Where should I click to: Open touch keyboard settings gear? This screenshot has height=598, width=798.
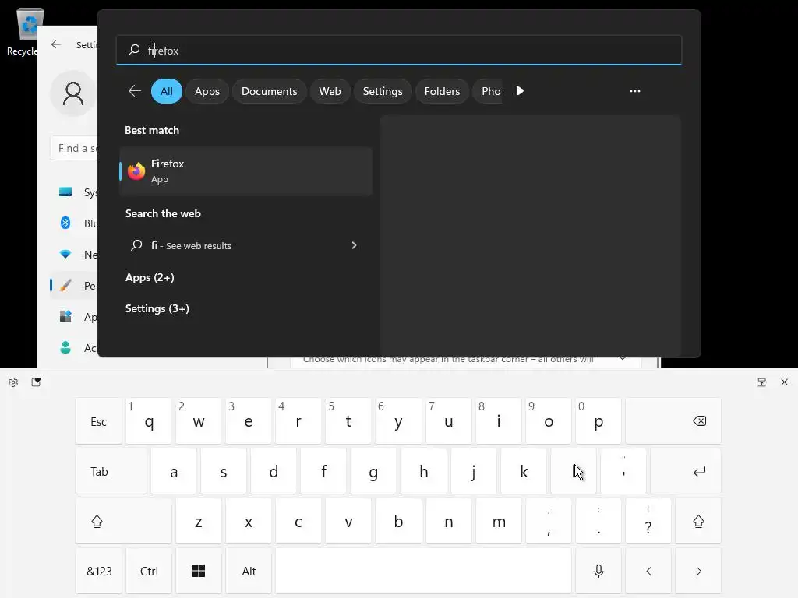[13, 382]
